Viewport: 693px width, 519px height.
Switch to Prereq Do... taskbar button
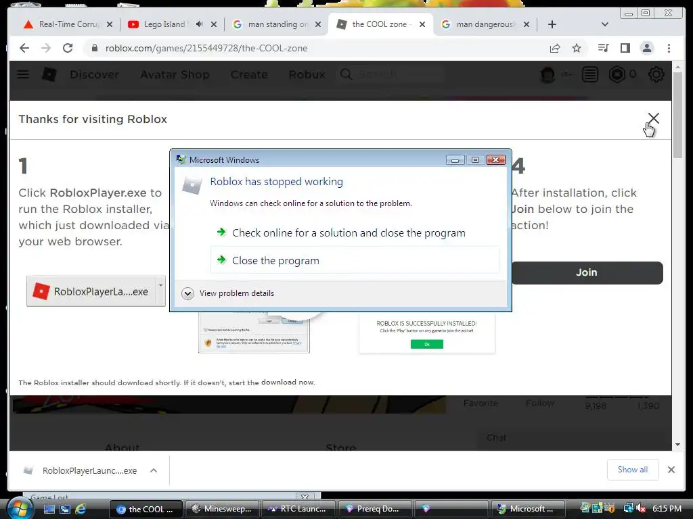tap(375, 509)
